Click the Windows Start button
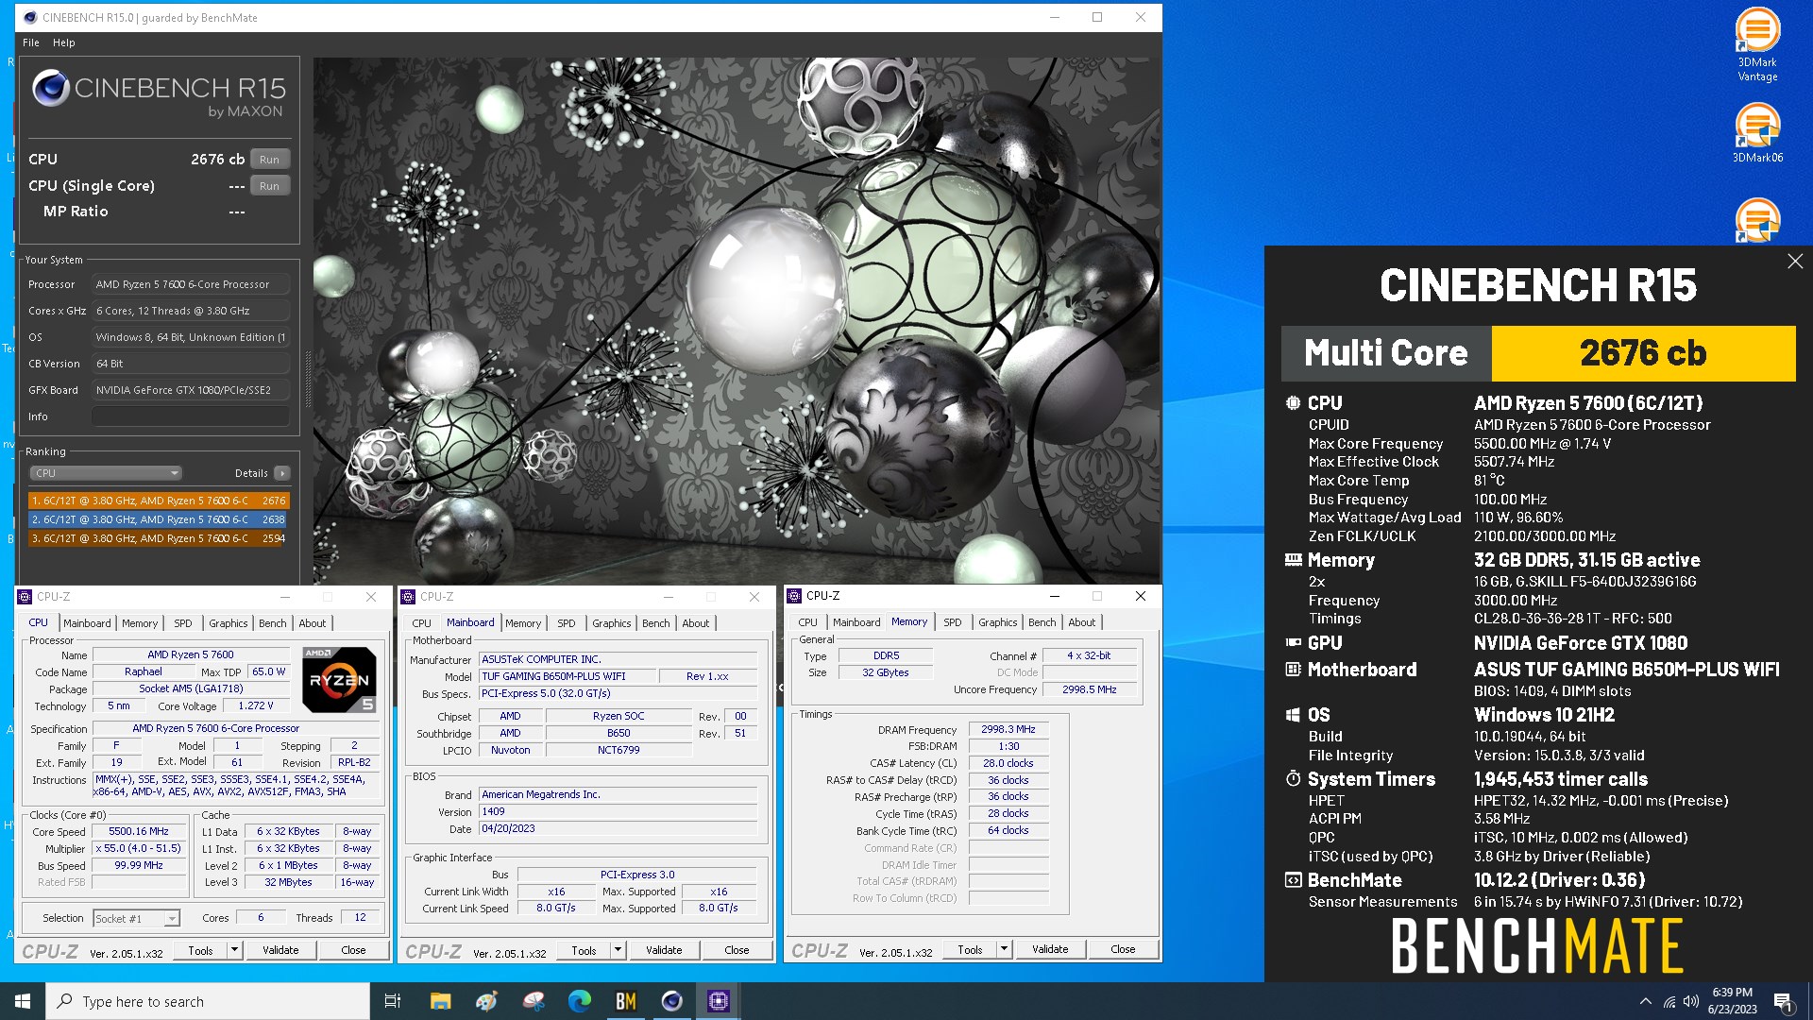The width and height of the screenshot is (1813, 1020). 23,1001
